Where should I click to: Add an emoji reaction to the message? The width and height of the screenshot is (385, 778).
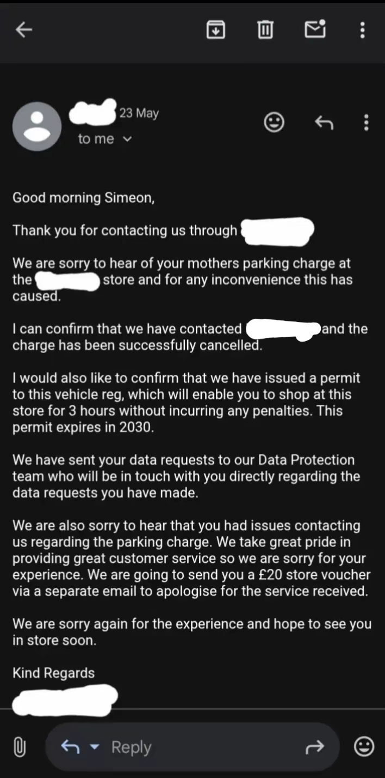[274, 123]
